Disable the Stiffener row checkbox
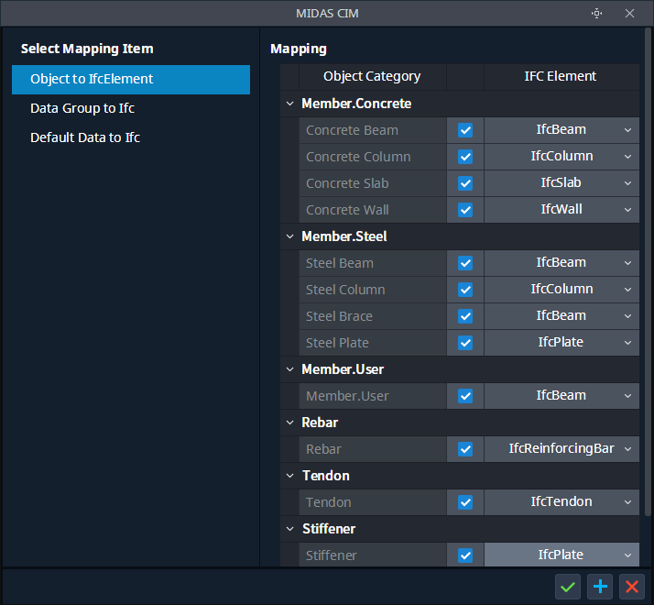 465,555
